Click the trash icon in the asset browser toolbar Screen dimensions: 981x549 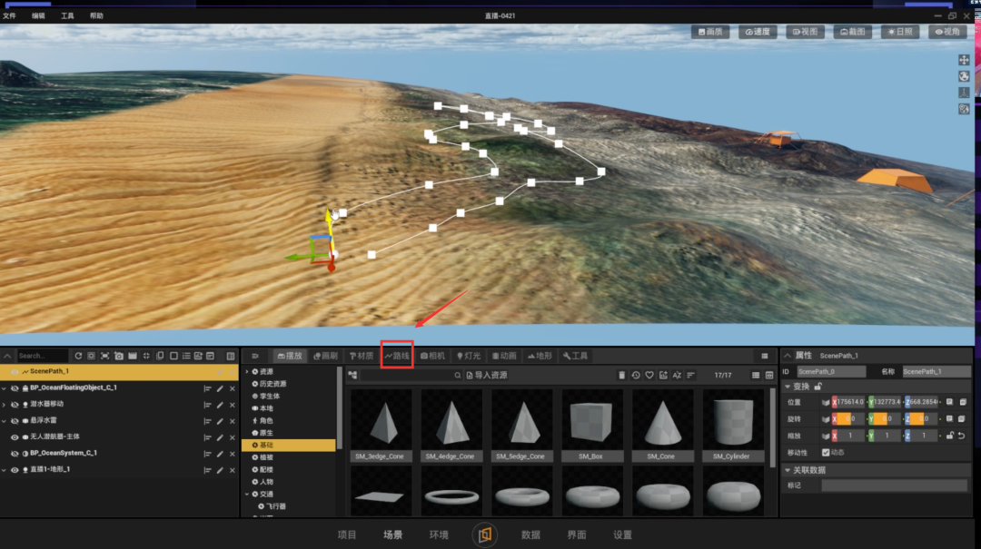click(621, 375)
